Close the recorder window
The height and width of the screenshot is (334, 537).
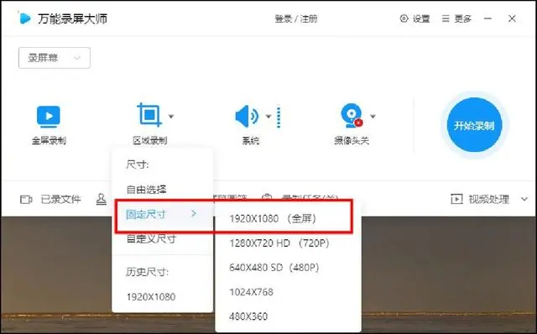tap(512, 18)
